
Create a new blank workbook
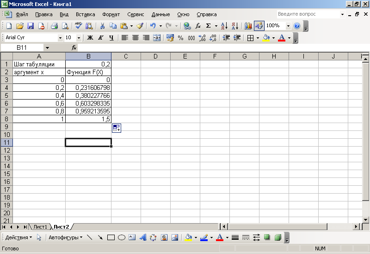pos(9,26)
